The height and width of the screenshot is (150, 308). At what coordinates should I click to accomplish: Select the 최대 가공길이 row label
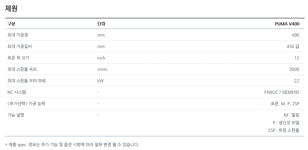click(x=19, y=46)
